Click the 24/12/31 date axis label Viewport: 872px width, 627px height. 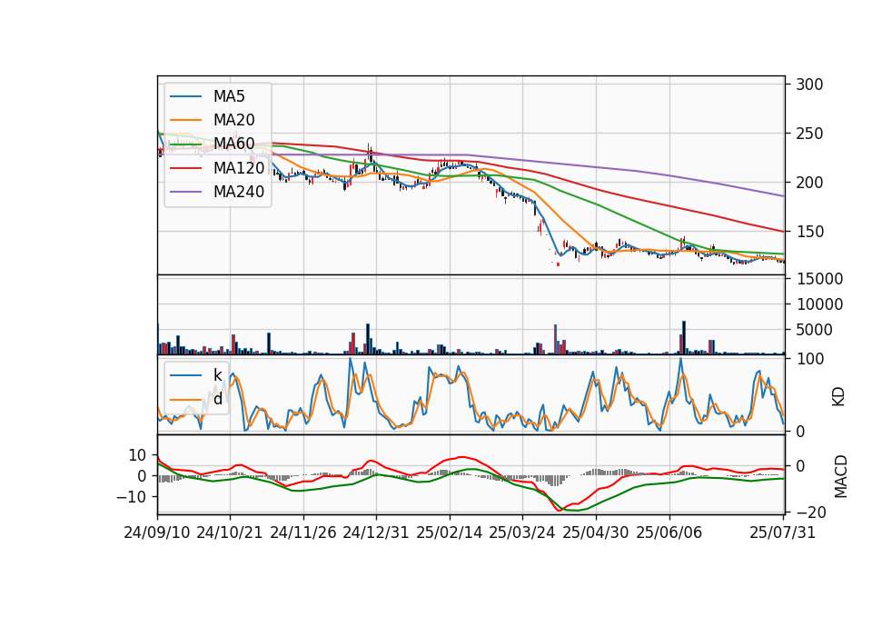(x=376, y=532)
